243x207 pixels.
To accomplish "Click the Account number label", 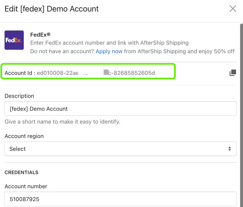I will pos(26,186).
